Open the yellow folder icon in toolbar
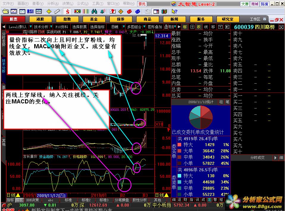Viewport: 285px width, 211px height. (x=5, y=12)
